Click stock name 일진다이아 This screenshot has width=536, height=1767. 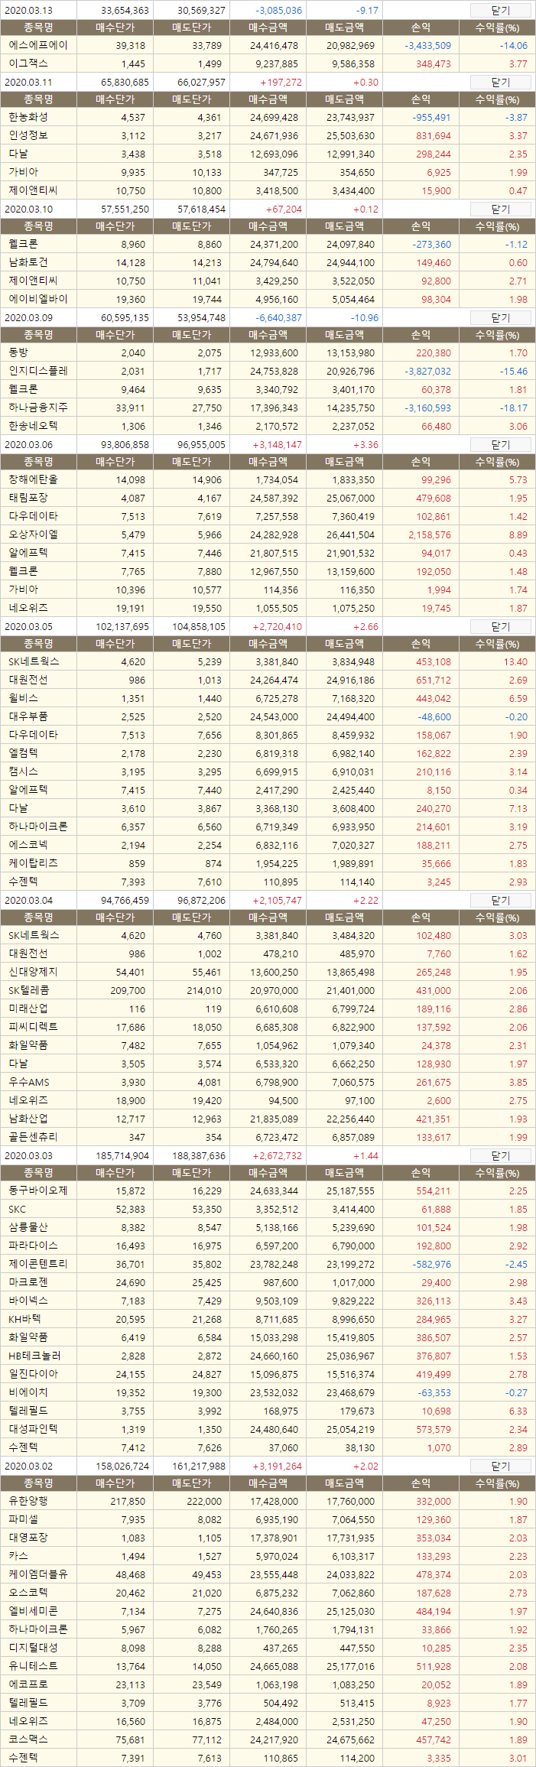pos(33,1374)
